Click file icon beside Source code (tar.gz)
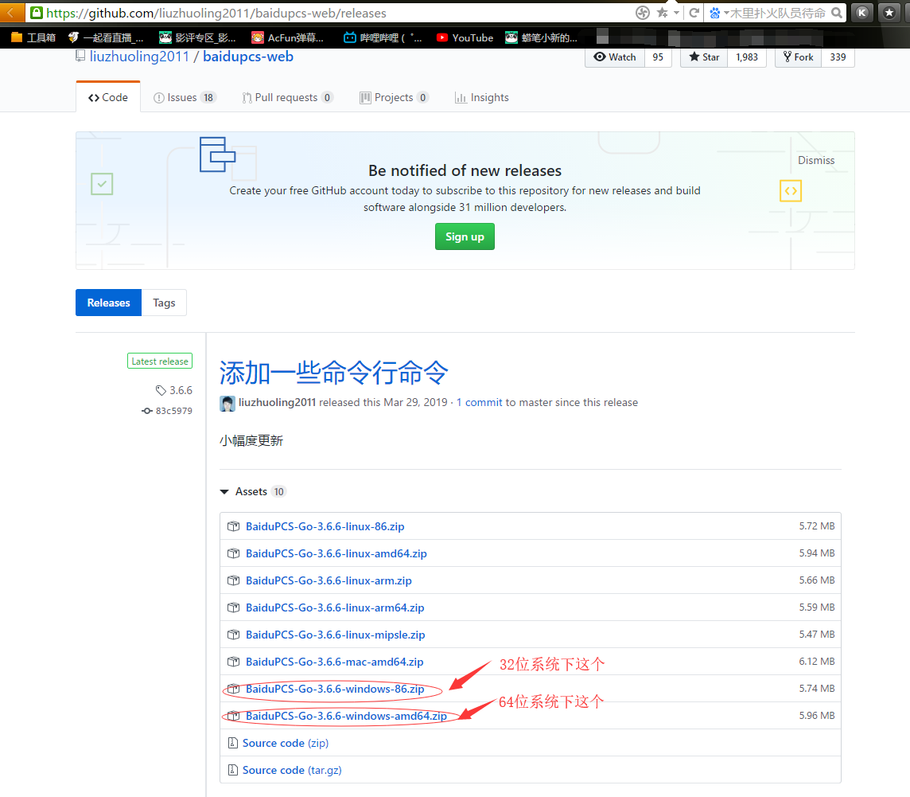This screenshot has width=910, height=797. coord(233,770)
